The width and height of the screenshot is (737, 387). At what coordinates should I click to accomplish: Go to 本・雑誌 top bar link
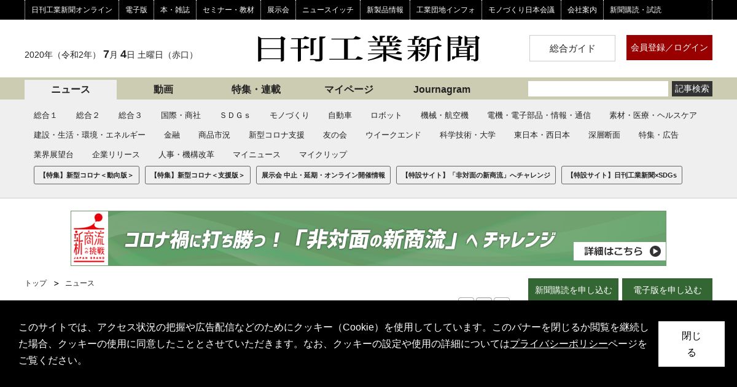click(x=175, y=10)
